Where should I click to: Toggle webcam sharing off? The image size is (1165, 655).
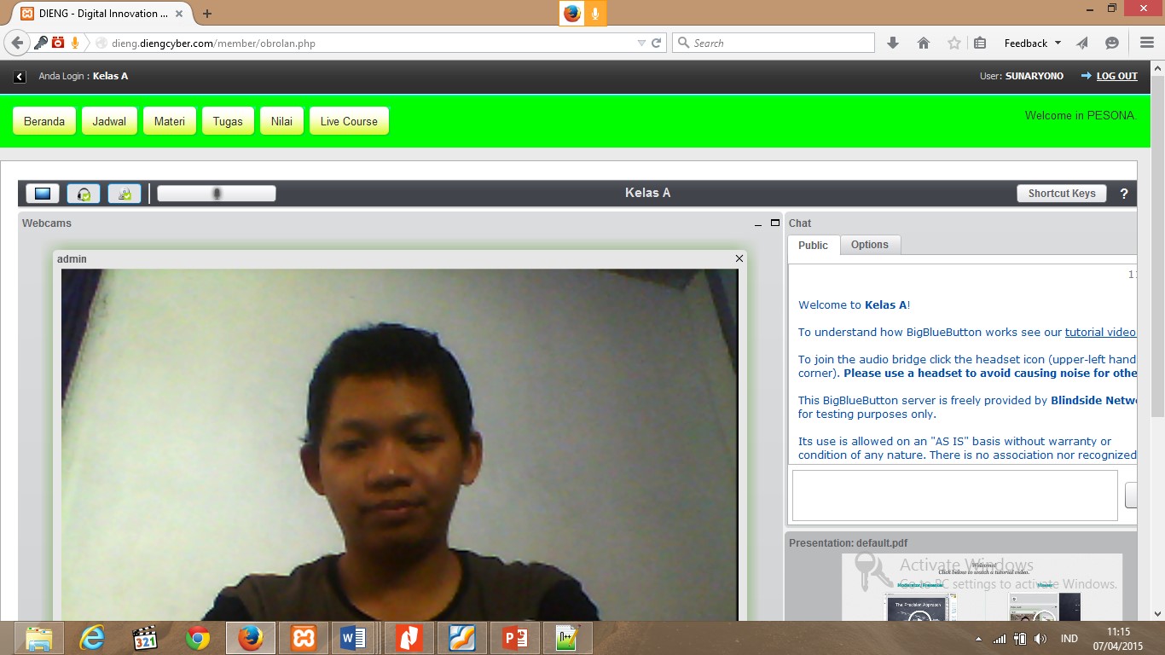[124, 193]
